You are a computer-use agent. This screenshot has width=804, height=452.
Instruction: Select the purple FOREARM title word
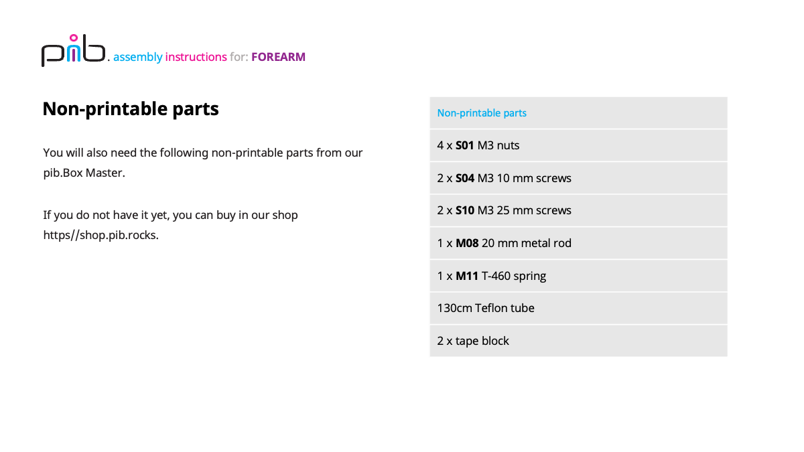tap(278, 57)
